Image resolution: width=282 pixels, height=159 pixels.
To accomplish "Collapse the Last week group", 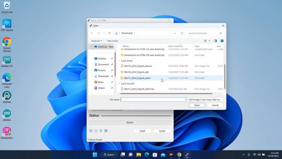I will pos(119,61).
